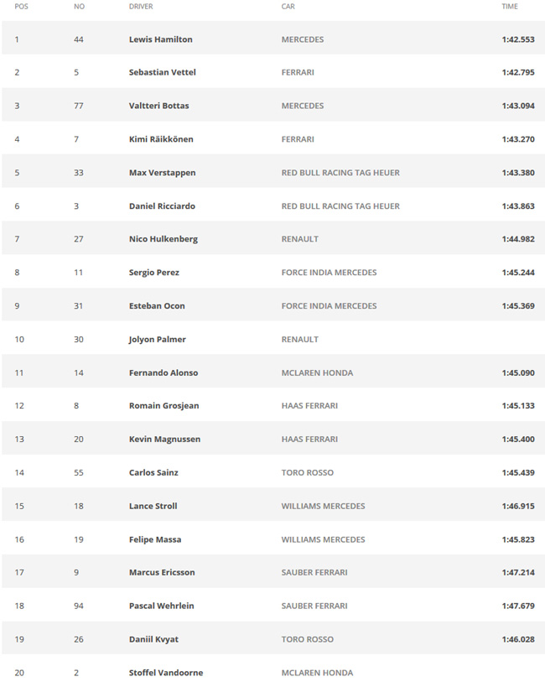Click Nico Hulkenberg name
The image size is (545, 687).
click(163, 239)
